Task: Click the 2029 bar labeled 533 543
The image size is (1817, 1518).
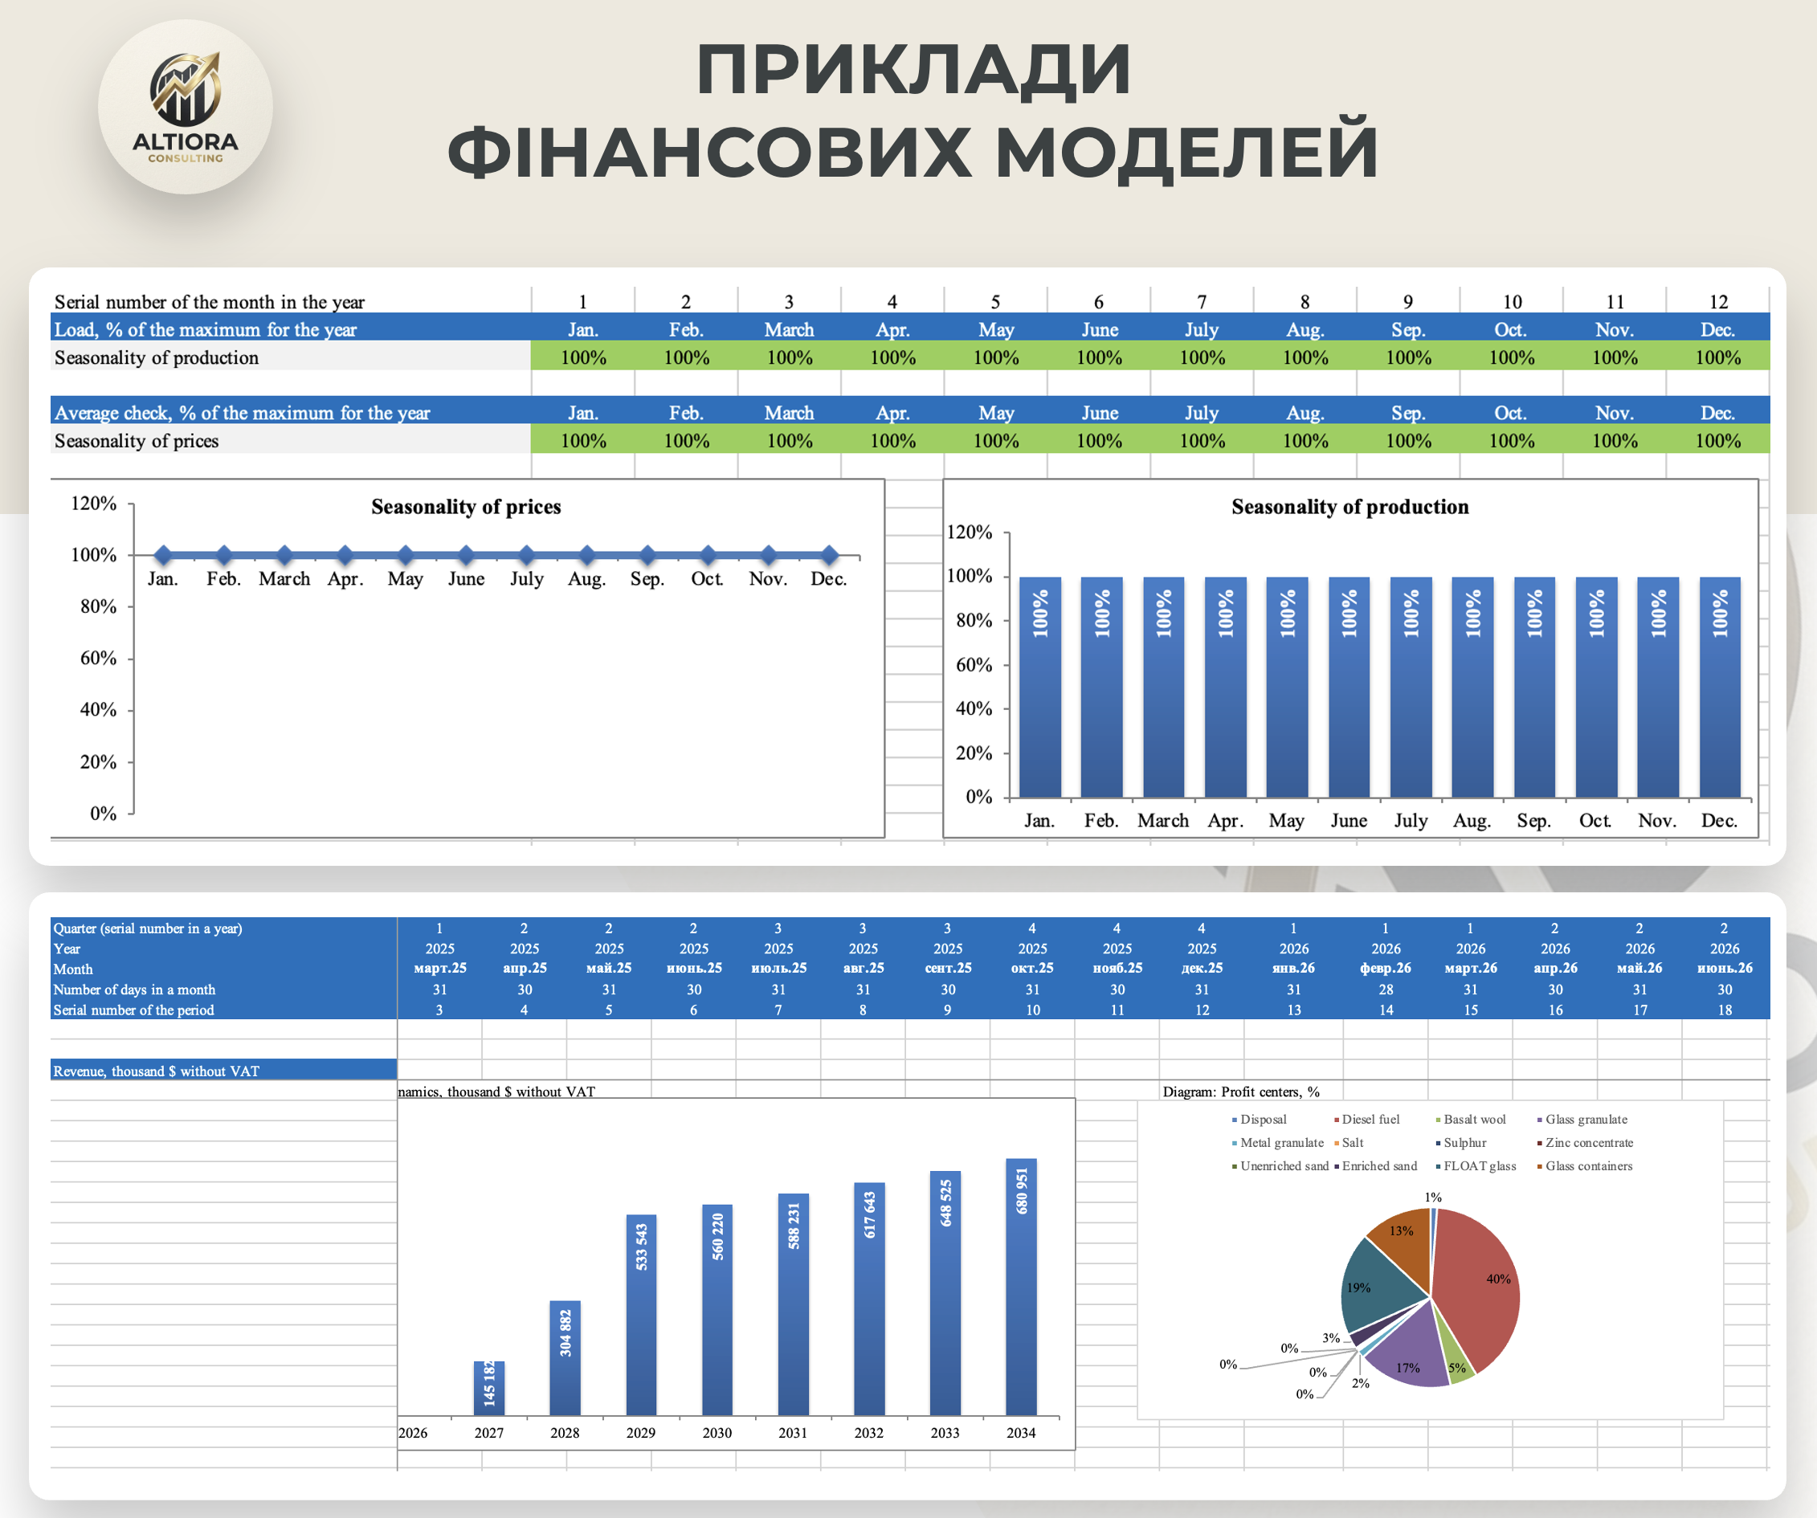Action: click(x=641, y=1315)
